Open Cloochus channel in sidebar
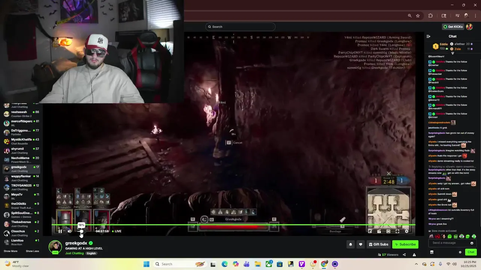Viewport: 481px width, 270px height. [22, 233]
